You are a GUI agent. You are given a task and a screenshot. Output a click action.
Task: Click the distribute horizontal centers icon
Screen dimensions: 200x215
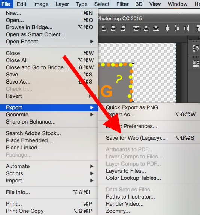[177, 28]
